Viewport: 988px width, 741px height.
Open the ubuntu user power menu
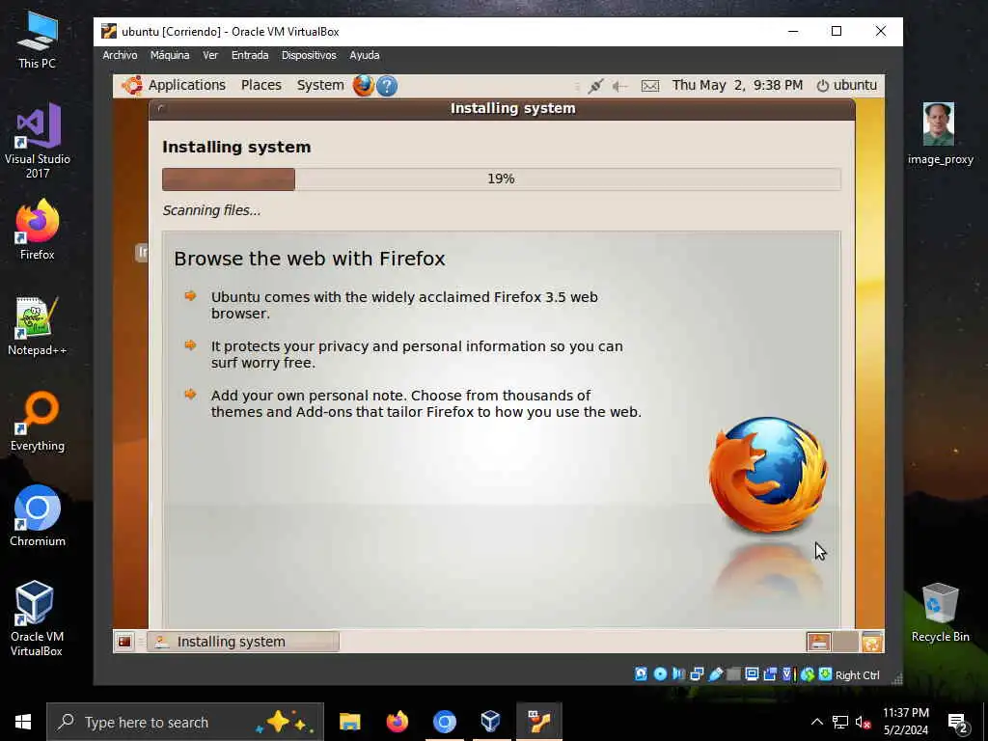point(846,85)
